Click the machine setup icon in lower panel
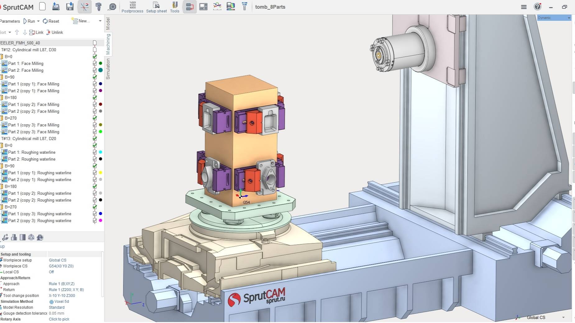The height and width of the screenshot is (323, 575). tap(5, 237)
